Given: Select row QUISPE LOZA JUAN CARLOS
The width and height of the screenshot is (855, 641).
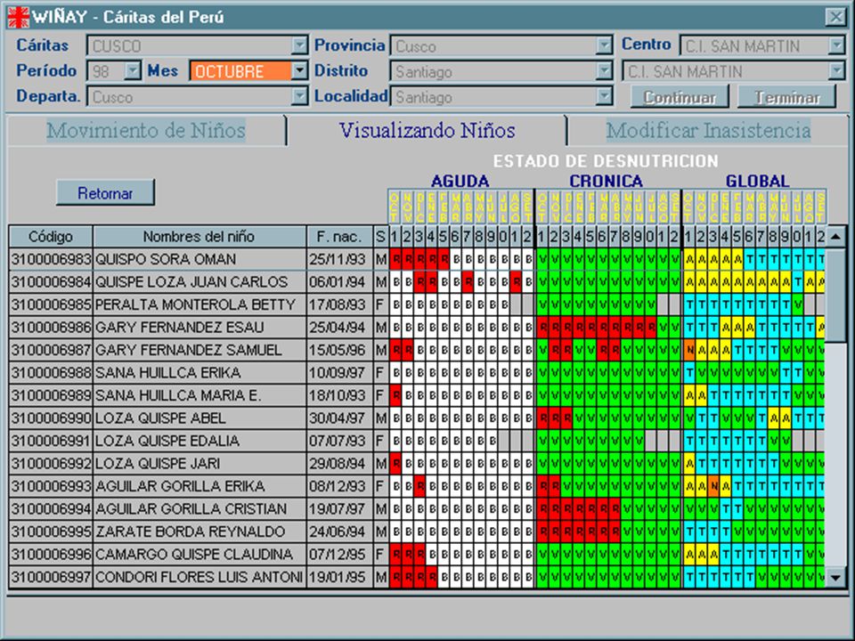Looking at the screenshot, I should click(417, 282).
